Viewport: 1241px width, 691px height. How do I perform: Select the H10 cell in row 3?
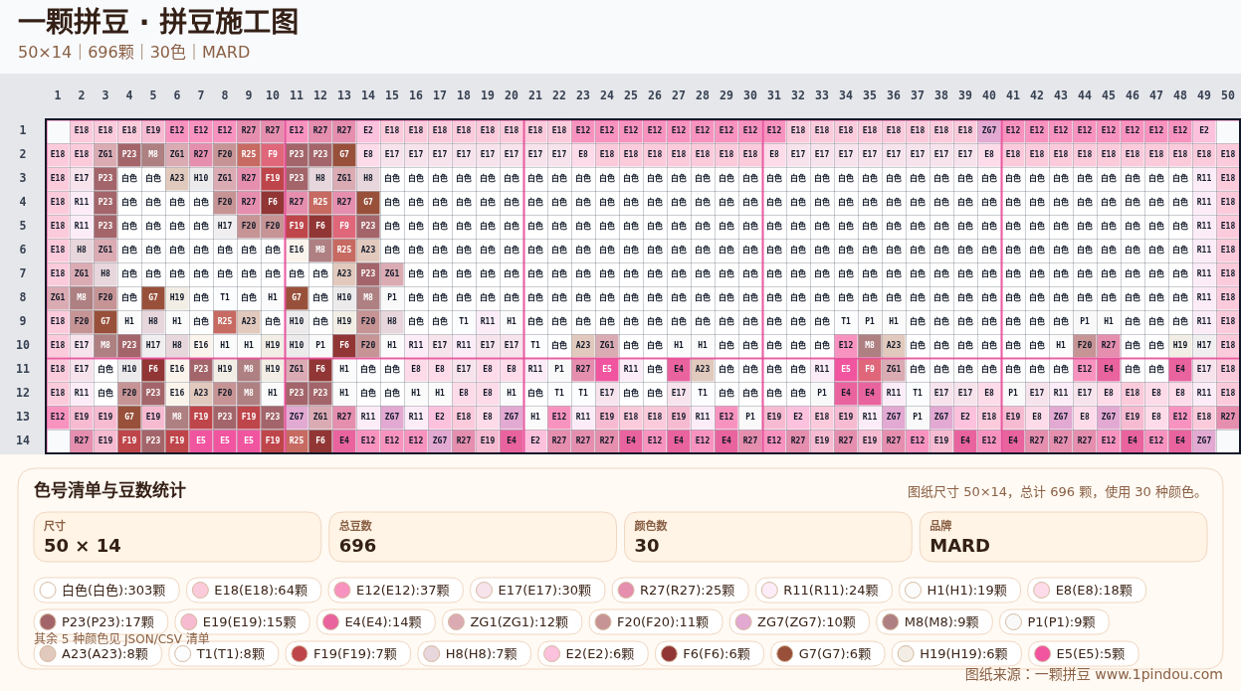[x=201, y=178]
